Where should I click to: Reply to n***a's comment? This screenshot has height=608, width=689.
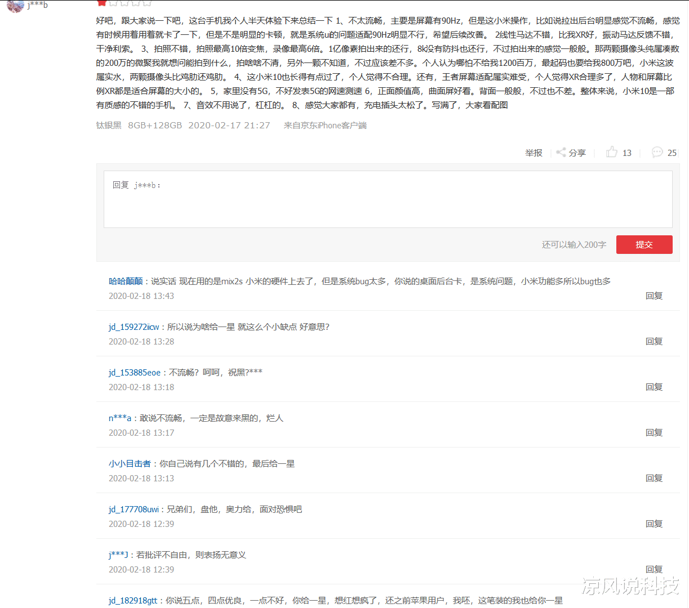coord(654,432)
